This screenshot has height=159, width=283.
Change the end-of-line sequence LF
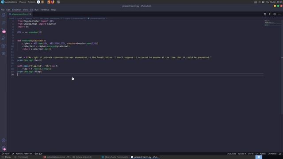(256, 154)
